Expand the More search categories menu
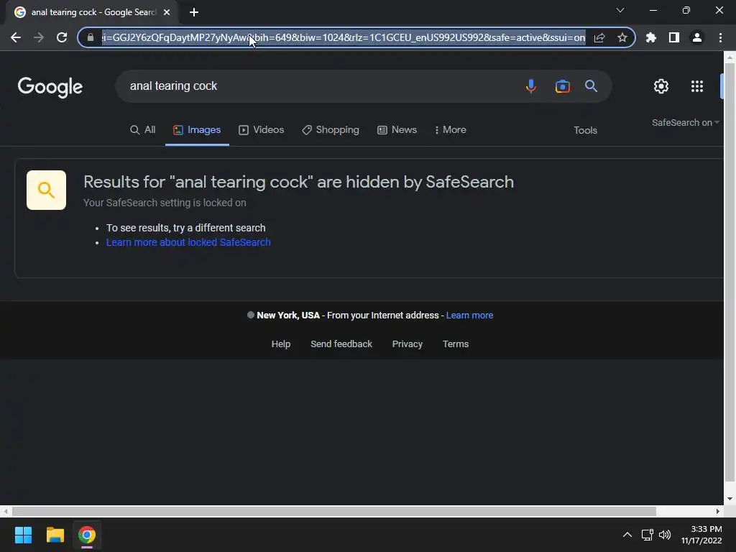The height and width of the screenshot is (552, 736). [450, 130]
